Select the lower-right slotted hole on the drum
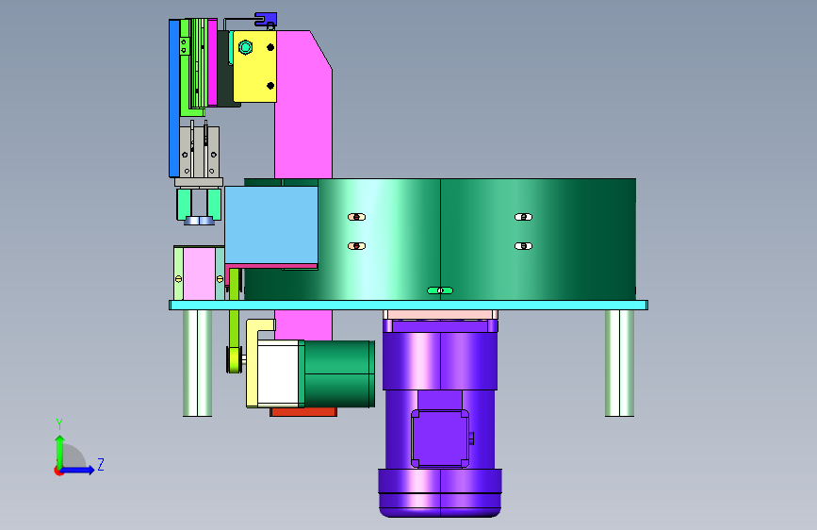This screenshot has width=817, height=530. coord(523,246)
